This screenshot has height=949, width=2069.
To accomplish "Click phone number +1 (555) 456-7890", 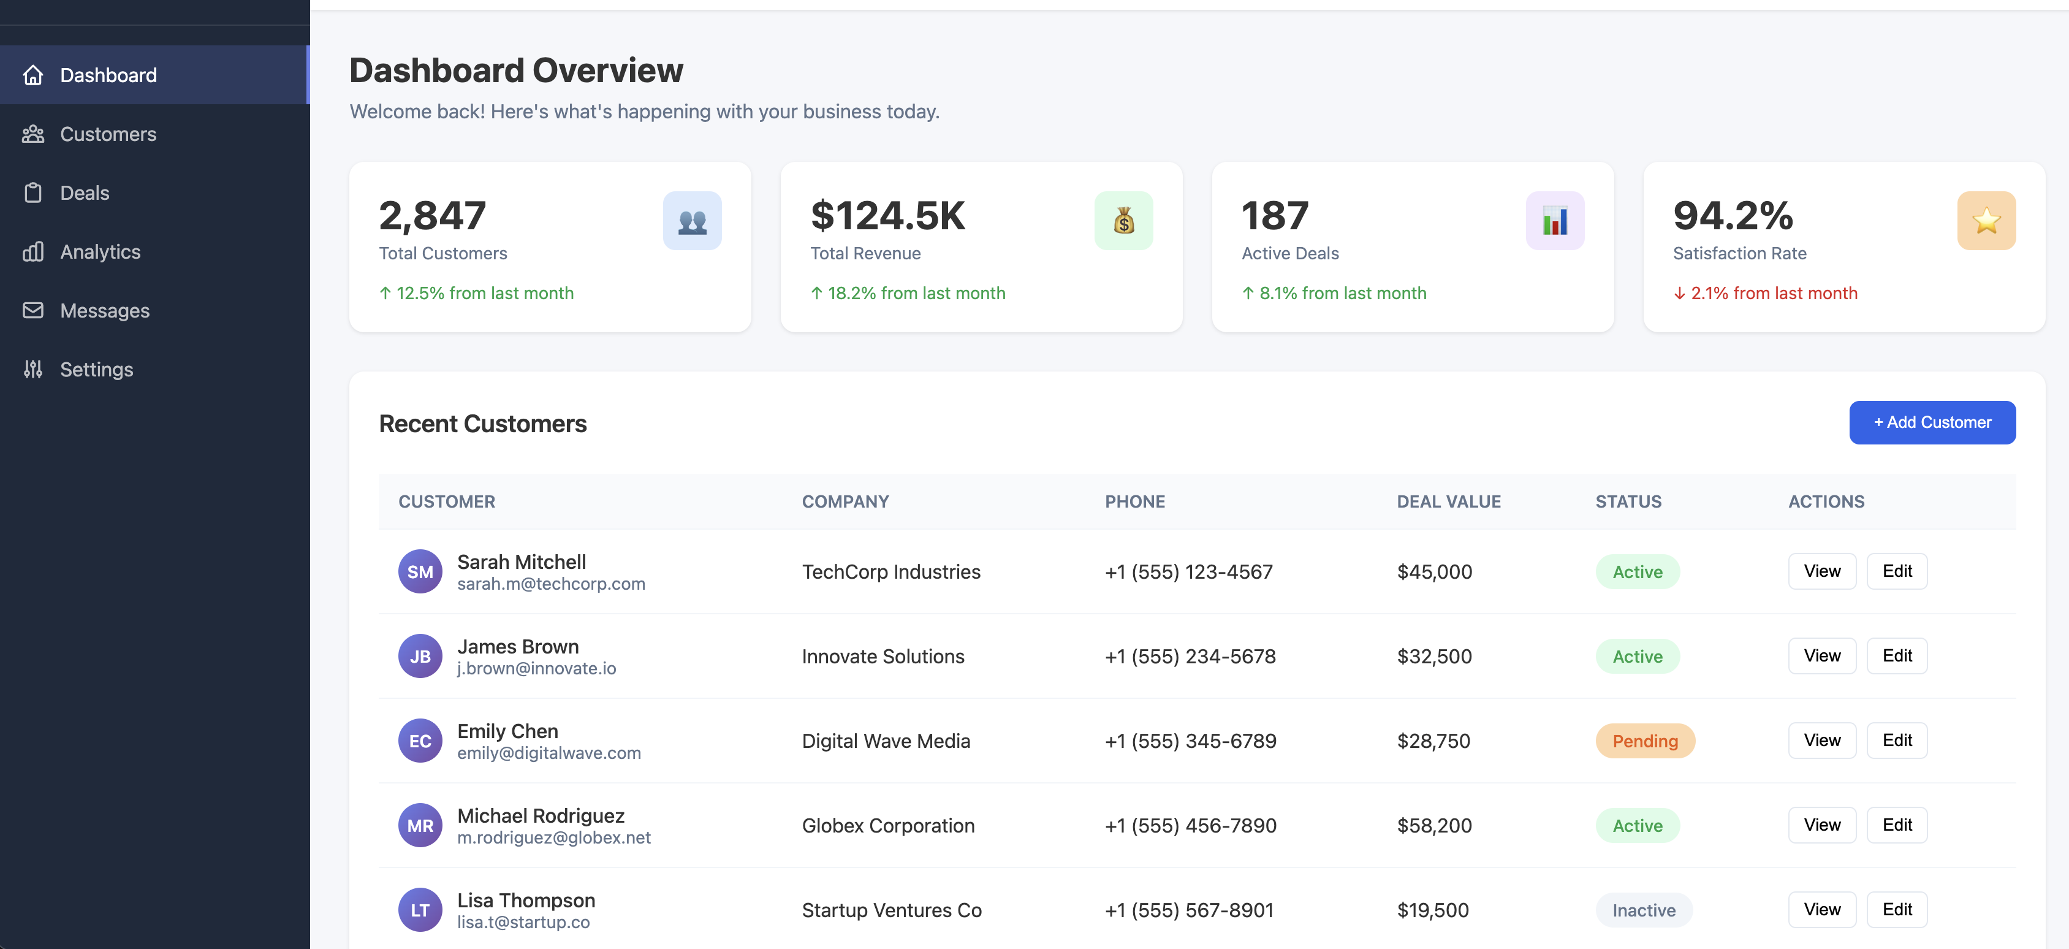I will point(1190,825).
